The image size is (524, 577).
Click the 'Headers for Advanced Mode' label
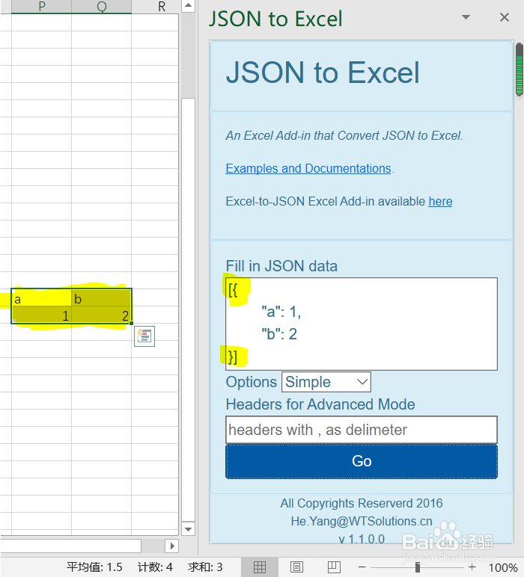[x=320, y=404]
